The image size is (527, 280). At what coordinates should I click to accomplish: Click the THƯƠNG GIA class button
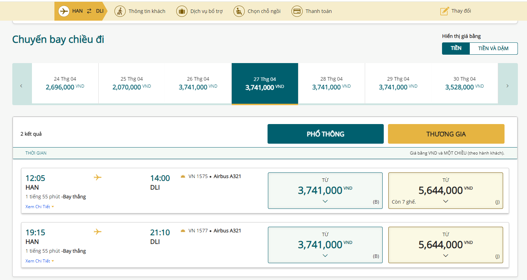tap(446, 134)
